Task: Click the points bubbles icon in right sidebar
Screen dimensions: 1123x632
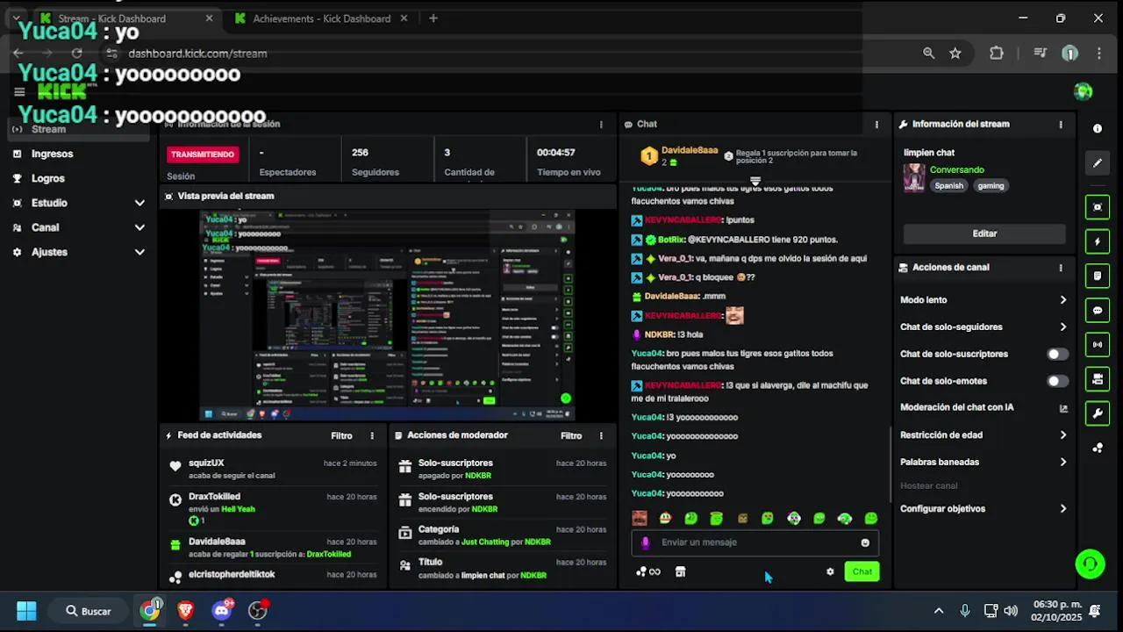Action: coord(1097,448)
